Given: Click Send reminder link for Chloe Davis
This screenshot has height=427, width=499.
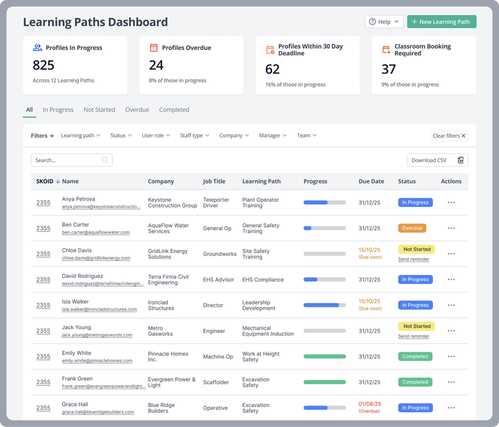Looking at the screenshot, I should coord(414,259).
